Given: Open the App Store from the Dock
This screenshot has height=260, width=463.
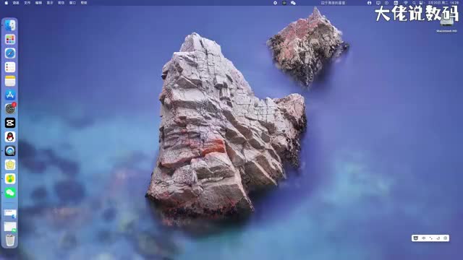Looking at the screenshot, I should 10,95.
